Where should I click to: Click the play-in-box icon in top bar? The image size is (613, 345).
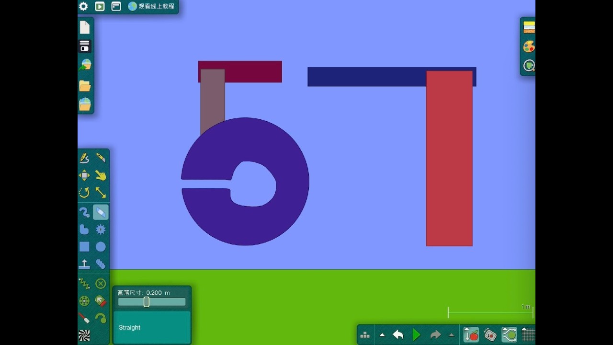pos(100,6)
